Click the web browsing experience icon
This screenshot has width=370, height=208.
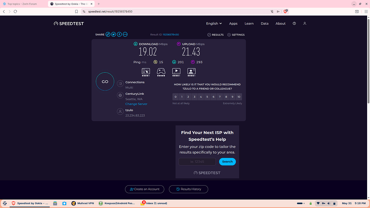coord(146,72)
